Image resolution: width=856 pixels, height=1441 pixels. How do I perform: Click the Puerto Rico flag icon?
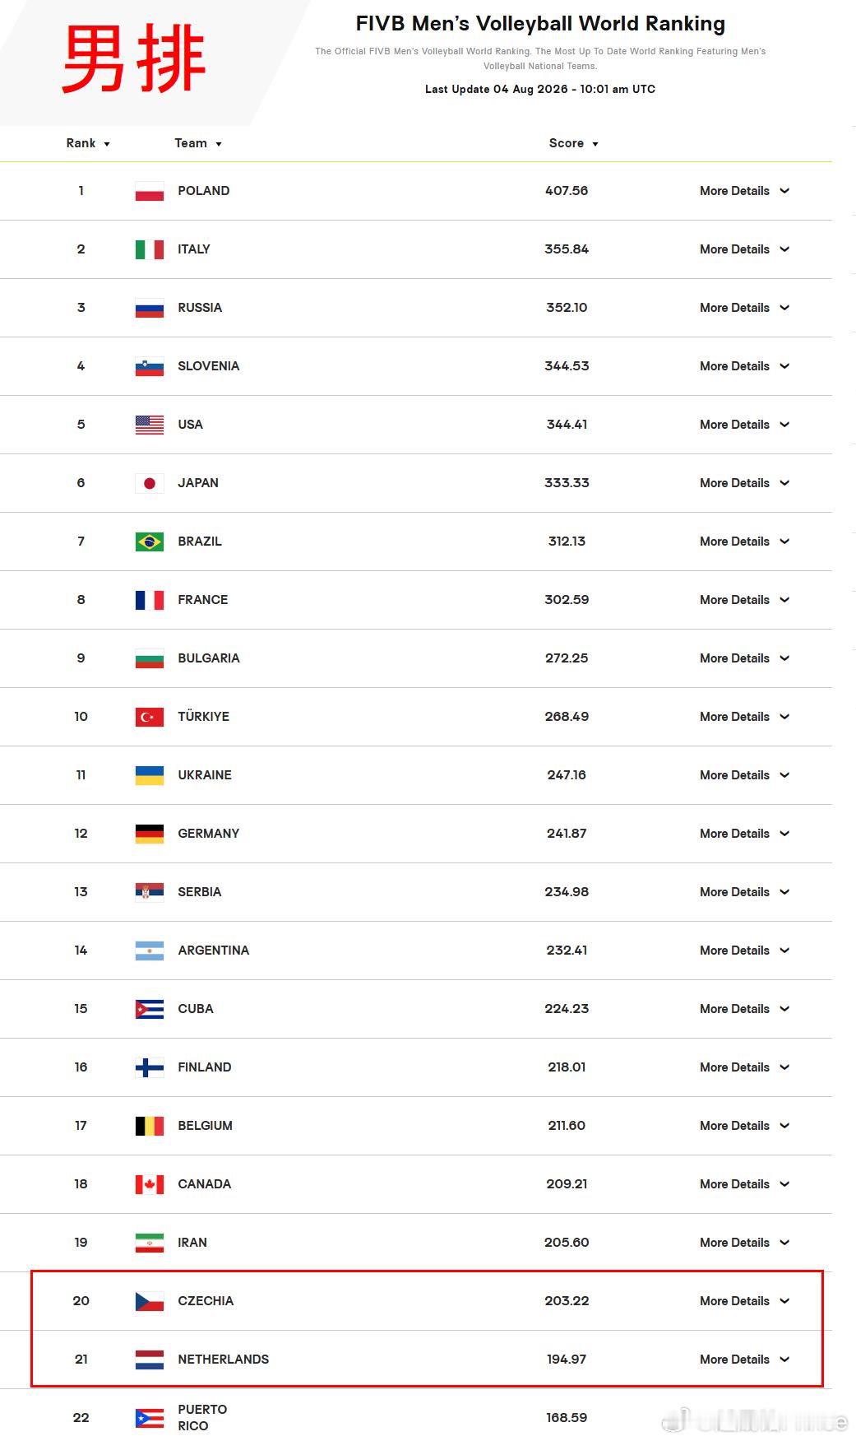tap(150, 1418)
